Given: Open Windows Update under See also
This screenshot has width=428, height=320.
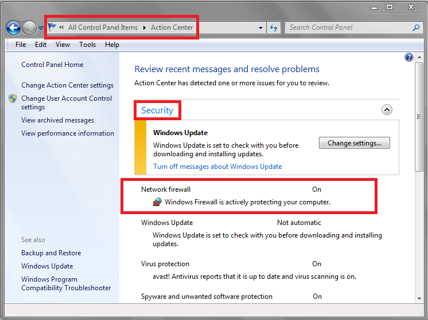Looking at the screenshot, I should pos(47,266).
